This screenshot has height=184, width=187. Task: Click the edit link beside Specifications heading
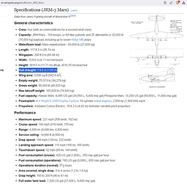pos(74,11)
